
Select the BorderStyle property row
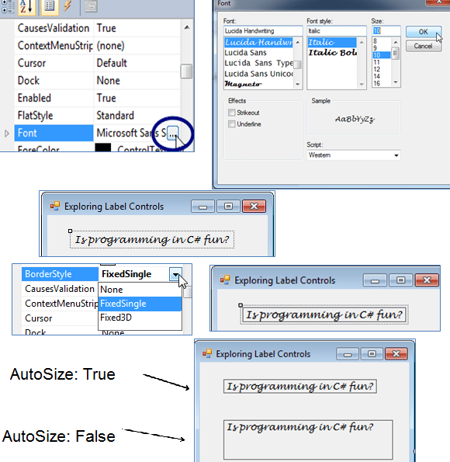60,274
